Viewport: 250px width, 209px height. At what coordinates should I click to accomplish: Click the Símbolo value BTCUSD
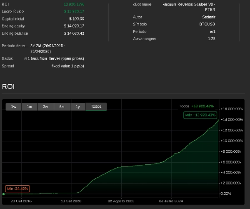coord(207,24)
